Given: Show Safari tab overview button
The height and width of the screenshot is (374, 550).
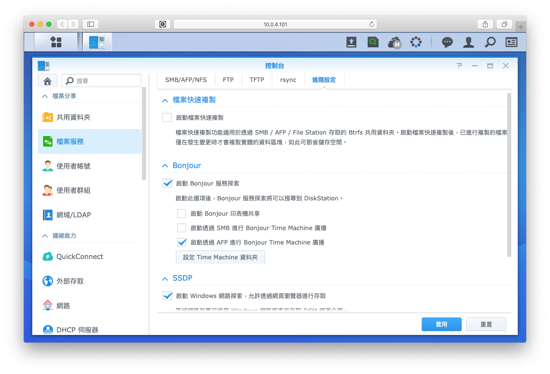Looking at the screenshot, I should (x=505, y=24).
